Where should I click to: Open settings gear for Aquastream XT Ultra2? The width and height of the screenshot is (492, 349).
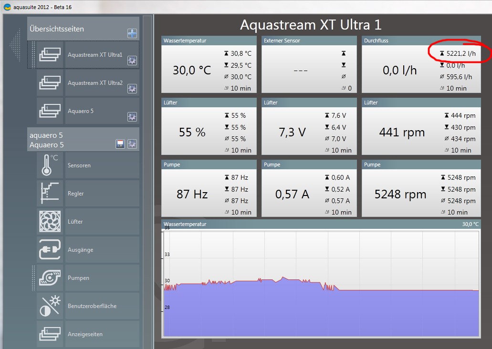pyautogui.click(x=132, y=89)
